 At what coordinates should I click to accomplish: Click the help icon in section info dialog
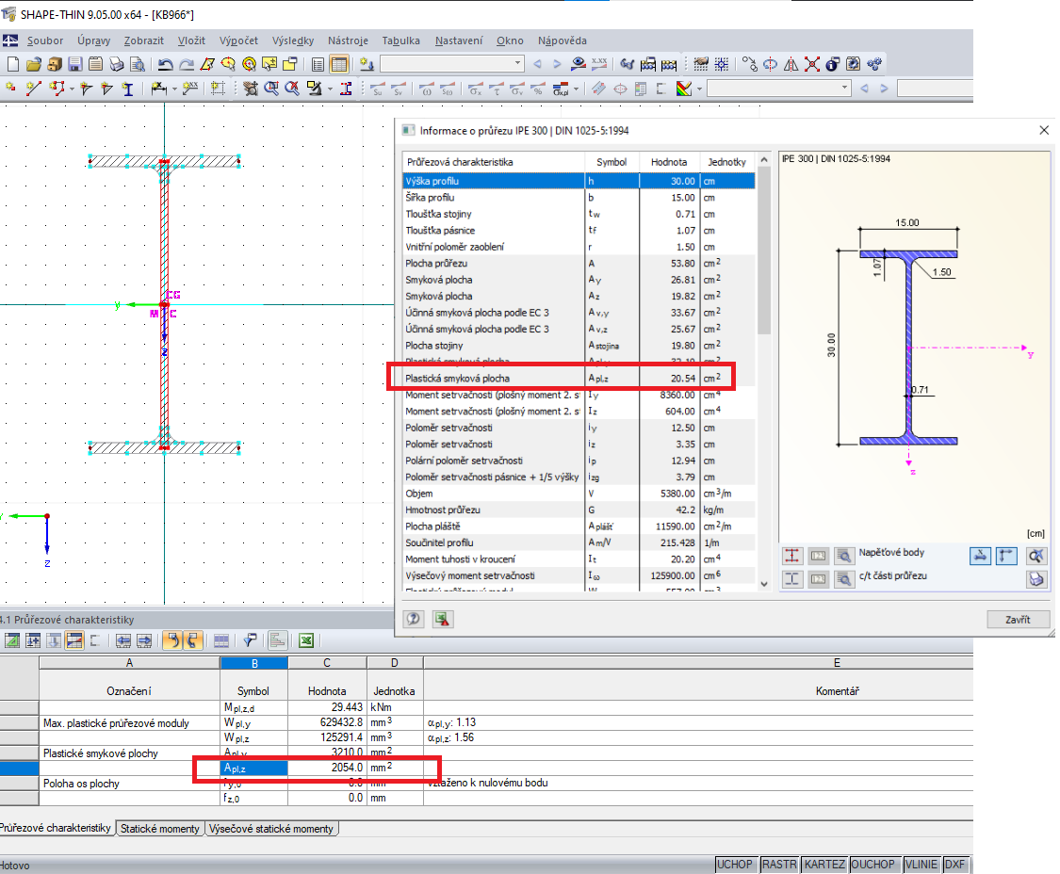[x=413, y=619]
